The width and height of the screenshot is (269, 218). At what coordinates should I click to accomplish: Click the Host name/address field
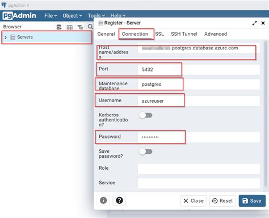(x=199, y=48)
